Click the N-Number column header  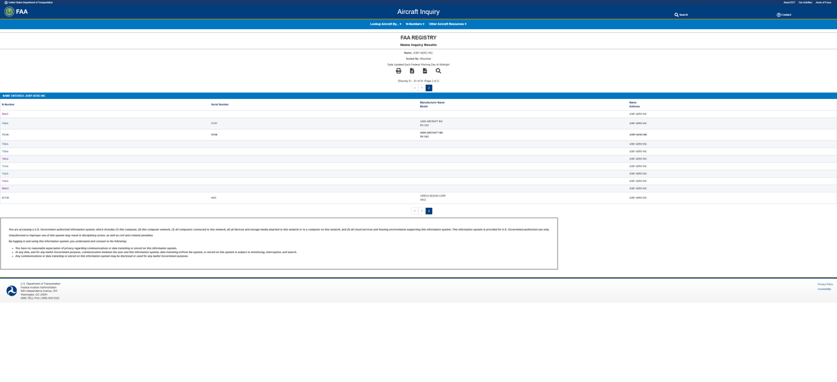[8, 105]
